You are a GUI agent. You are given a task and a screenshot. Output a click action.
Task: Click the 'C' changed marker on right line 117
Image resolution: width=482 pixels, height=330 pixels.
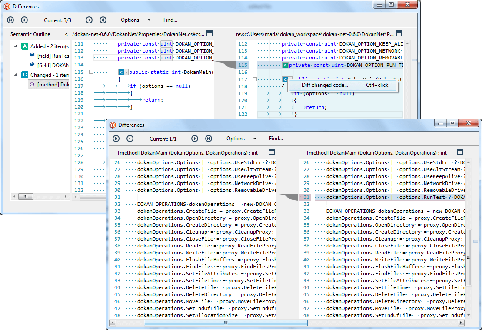pos(285,79)
